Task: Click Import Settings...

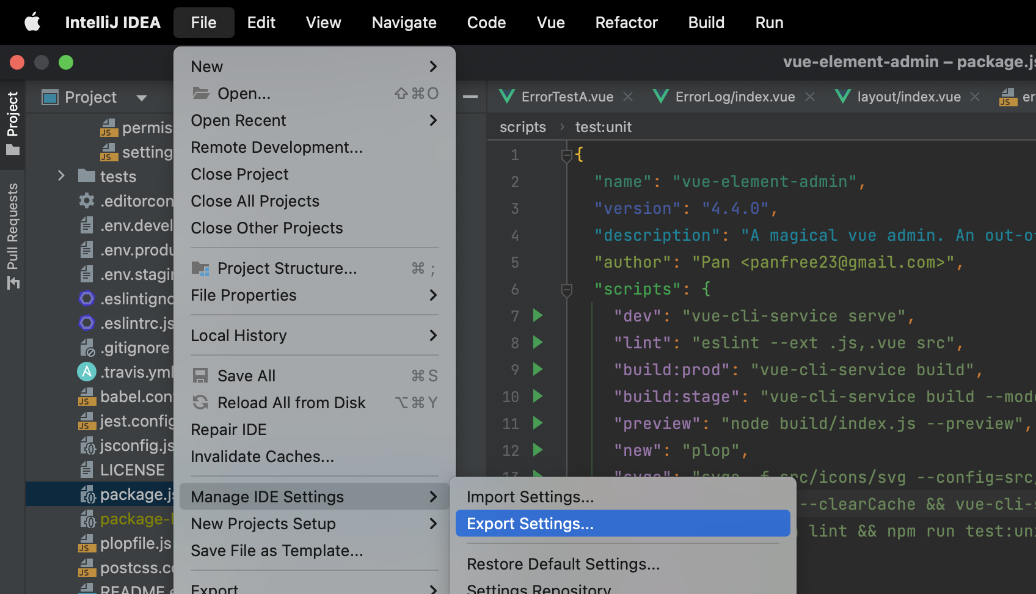Action: 623,497
